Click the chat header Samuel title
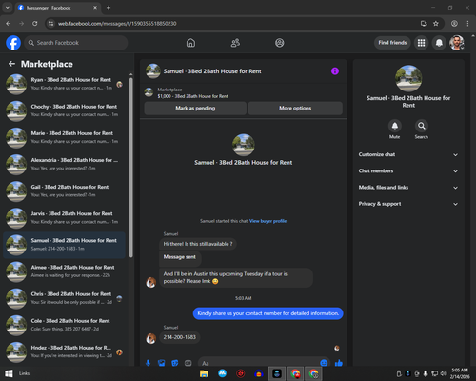Viewport: 476px width, 381px height. coord(212,71)
